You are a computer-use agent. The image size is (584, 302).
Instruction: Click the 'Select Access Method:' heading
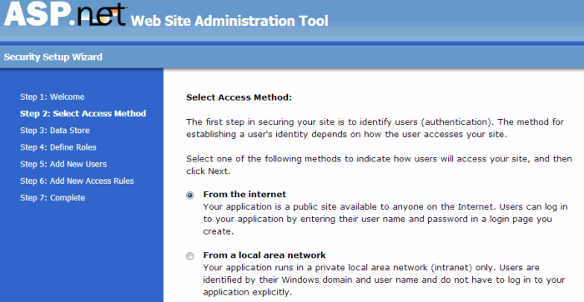[x=239, y=97]
